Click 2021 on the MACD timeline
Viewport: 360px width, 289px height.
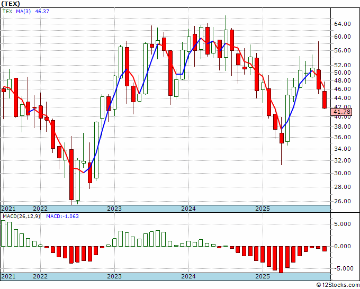click(8, 276)
